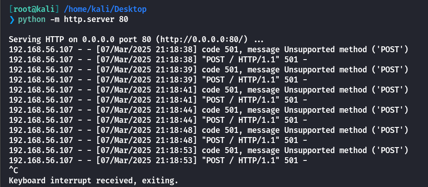428x187 pixels.
Task: Click the [root@kali] prompt text
Action: (34, 9)
